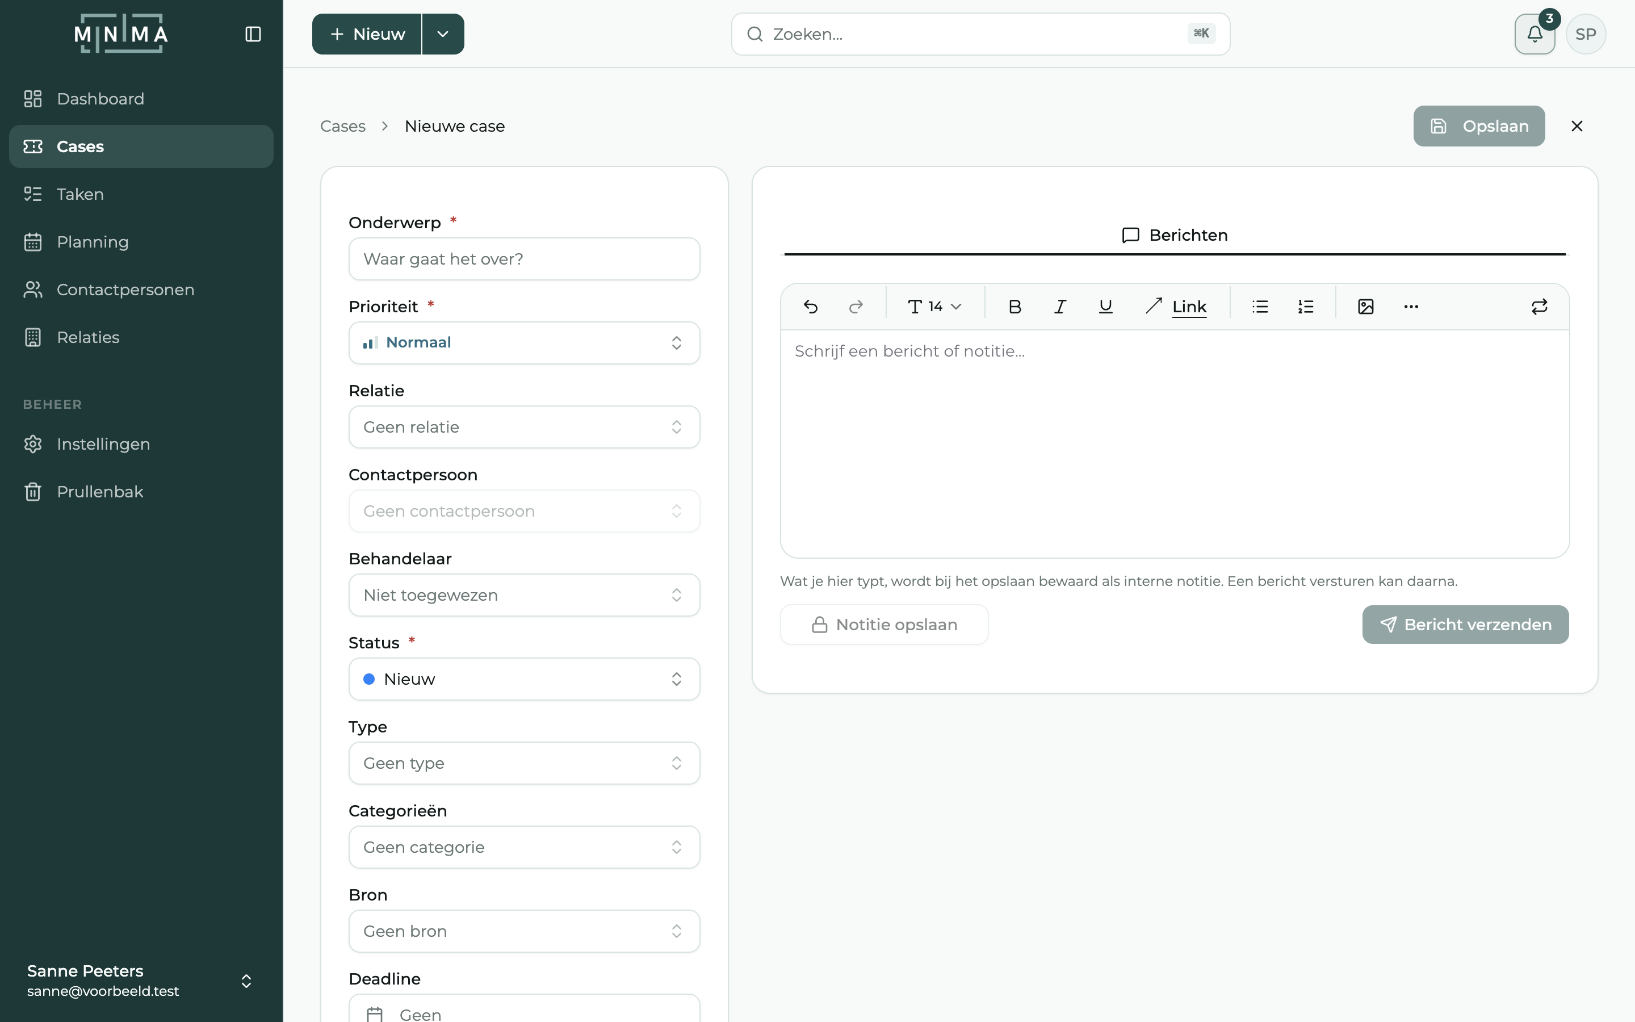Select the Berichten tab
The image size is (1635, 1022).
1174,235
